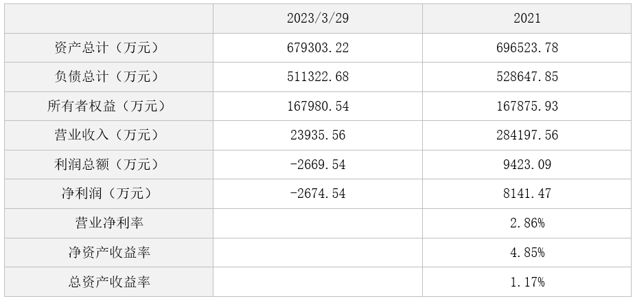
Task: Select the 净资产收益率 row label
Action: [108, 252]
